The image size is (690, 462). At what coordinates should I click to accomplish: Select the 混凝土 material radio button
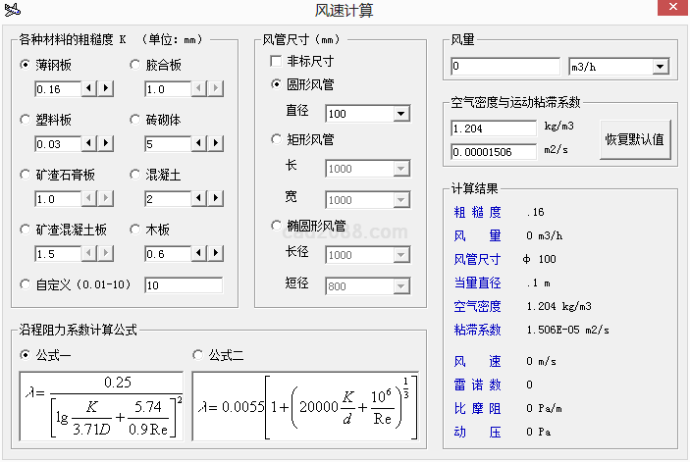tap(136, 175)
